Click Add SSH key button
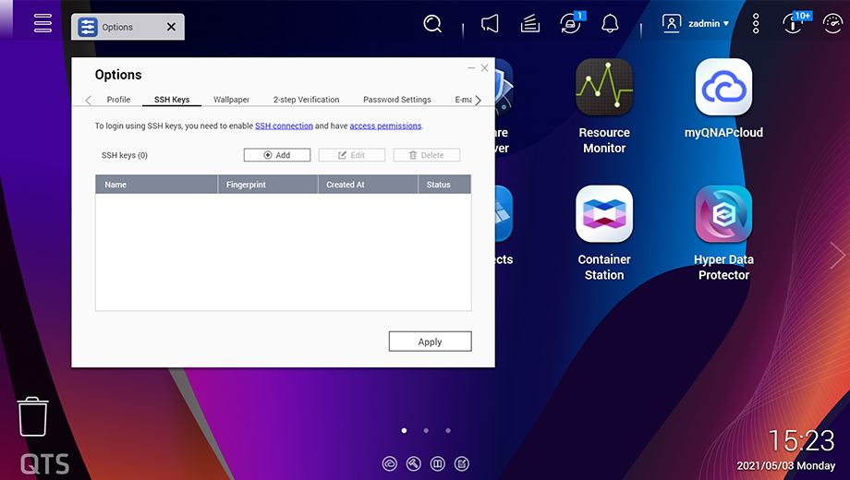The width and height of the screenshot is (850, 480). pos(276,155)
